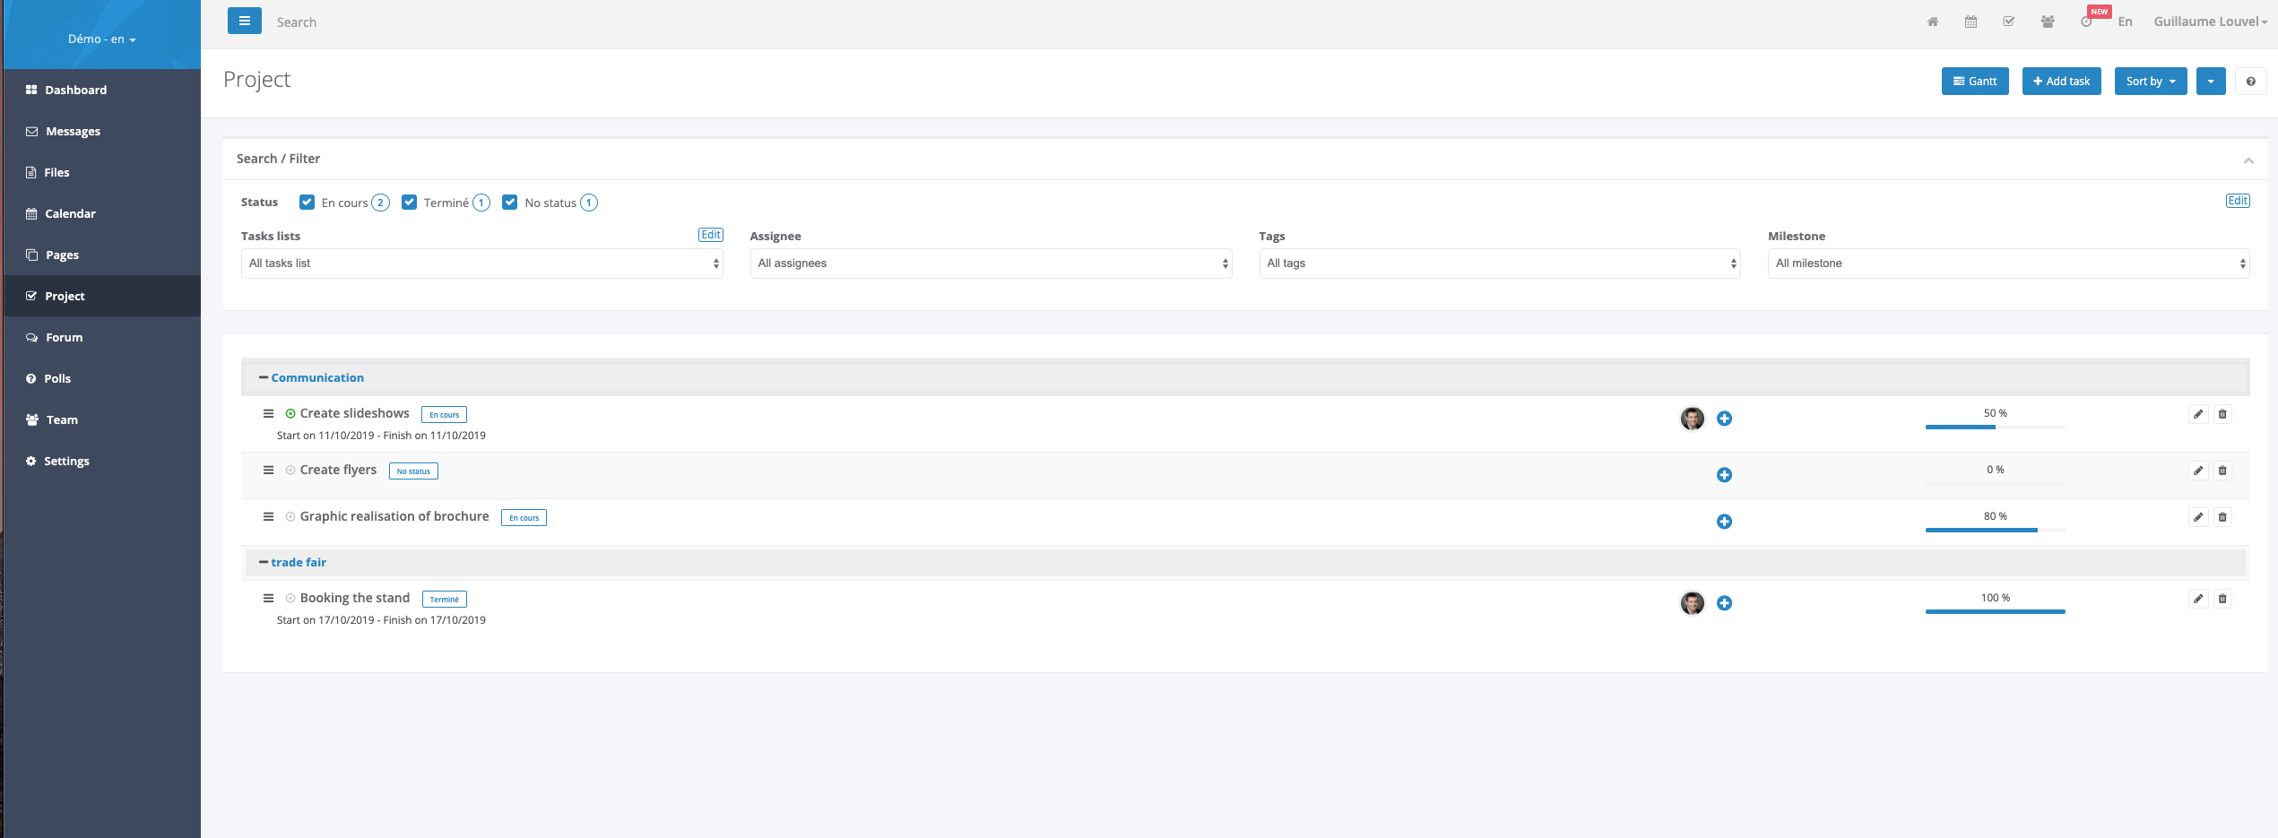Open Messages in the sidebar
2278x838 pixels.
point(73,132)
